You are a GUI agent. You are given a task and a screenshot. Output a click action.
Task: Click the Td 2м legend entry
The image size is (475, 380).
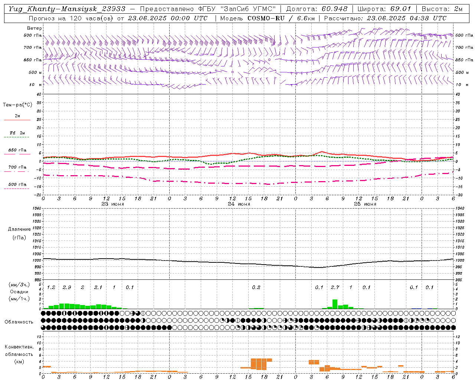pyautogui.click(x=17, y=133)
